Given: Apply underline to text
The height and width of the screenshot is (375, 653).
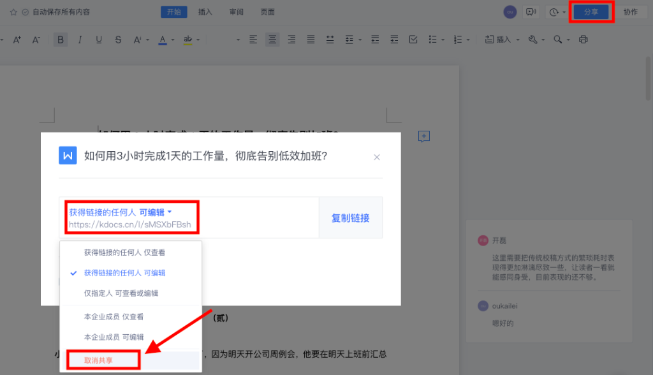Looking at the screenshot, I should tap(99, 39).
